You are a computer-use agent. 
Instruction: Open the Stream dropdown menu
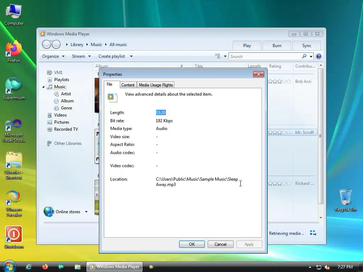[x=81, y=56]
